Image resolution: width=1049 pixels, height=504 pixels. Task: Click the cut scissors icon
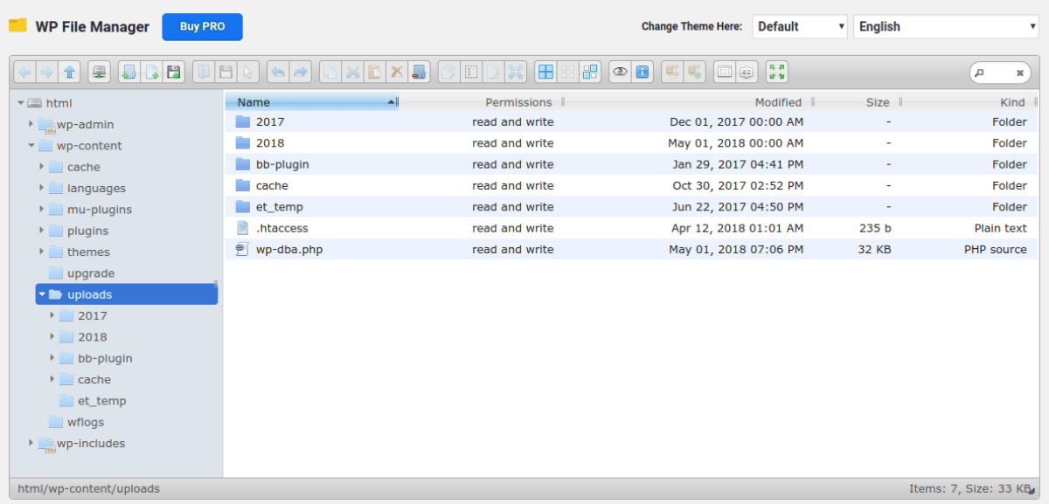[x=352, y=72]
